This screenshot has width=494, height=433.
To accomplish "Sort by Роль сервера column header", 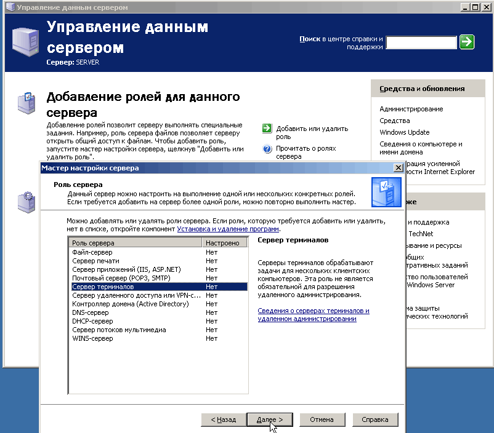I will point(136,243).
